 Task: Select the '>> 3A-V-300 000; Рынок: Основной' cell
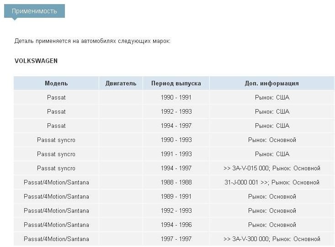(272, 239)
